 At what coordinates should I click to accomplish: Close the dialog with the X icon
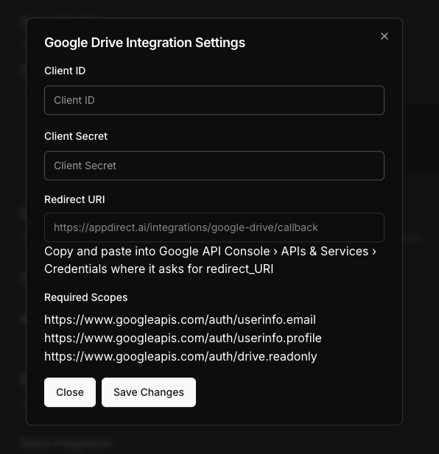(x=384, y=36)
